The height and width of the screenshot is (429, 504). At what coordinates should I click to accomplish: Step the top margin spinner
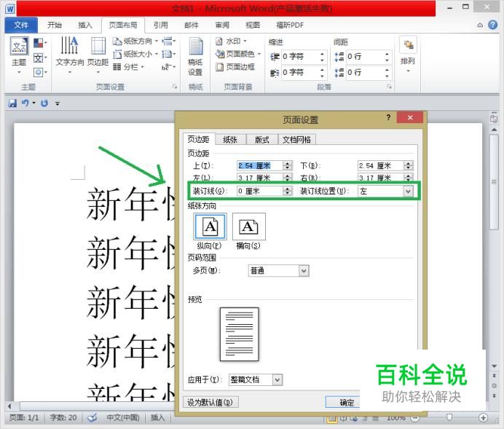[x=288, y=165]
